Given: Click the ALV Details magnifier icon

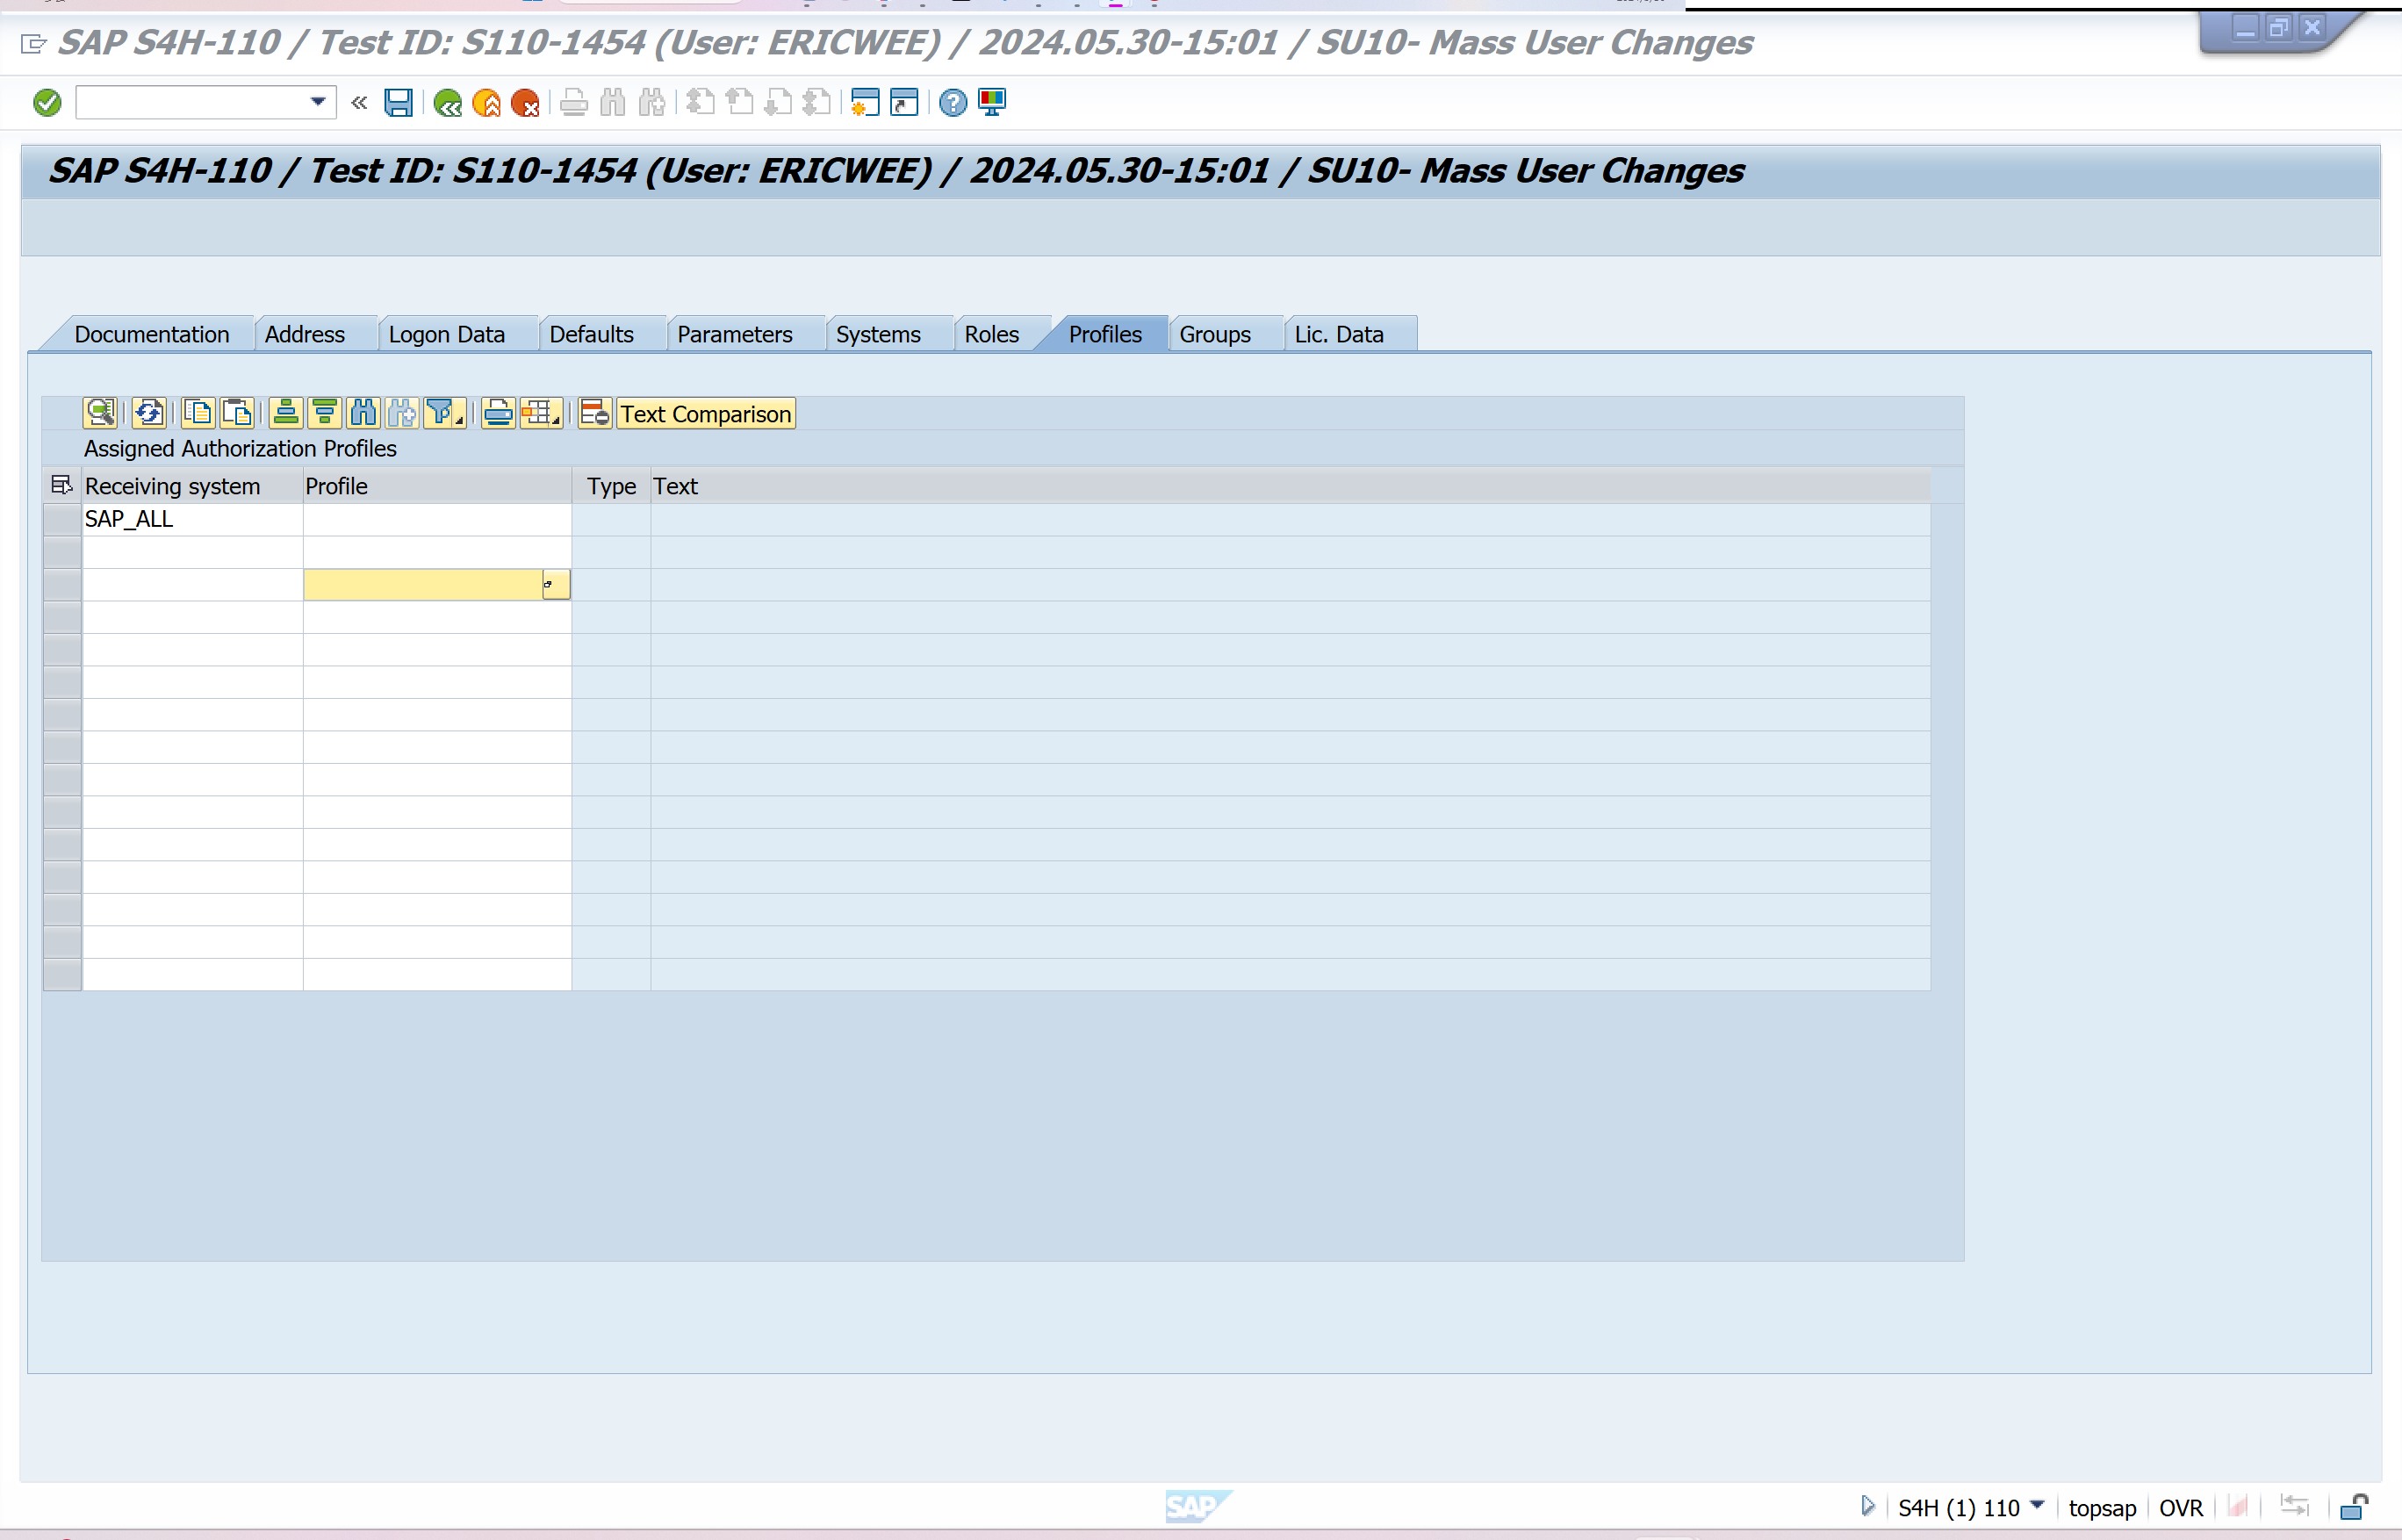Looking at the screenshot, I should coord(100,413).
